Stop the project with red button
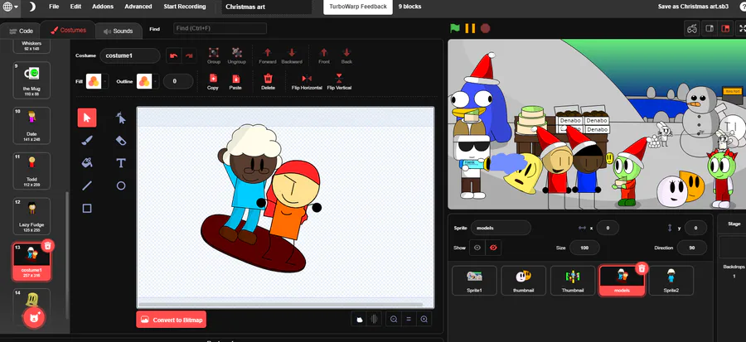This screenshot has width=746, height=342. coord(485,28)
